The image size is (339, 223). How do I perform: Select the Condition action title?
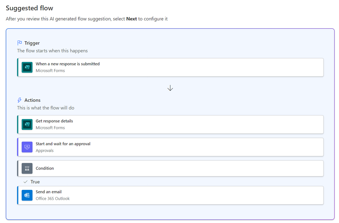(45, 168)
